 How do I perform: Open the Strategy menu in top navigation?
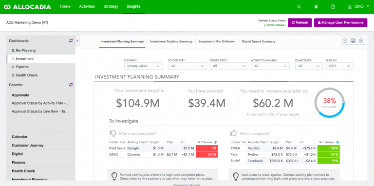coord(111,7)
